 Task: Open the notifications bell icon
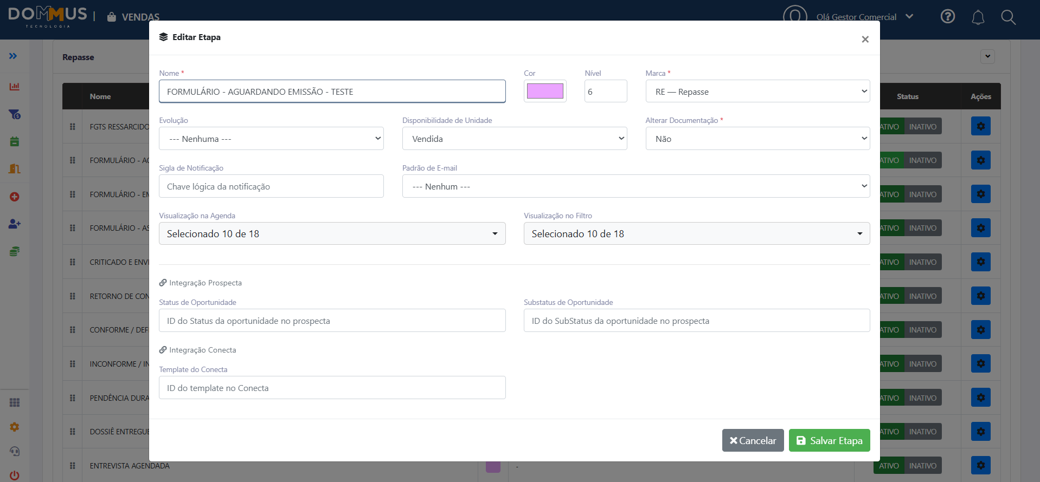coord(978,17)
